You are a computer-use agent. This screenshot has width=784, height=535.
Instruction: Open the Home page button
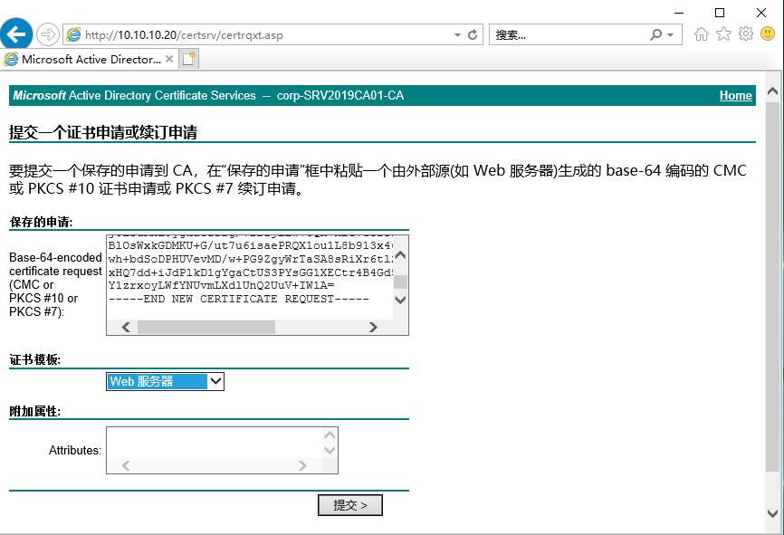click(702, 33)
